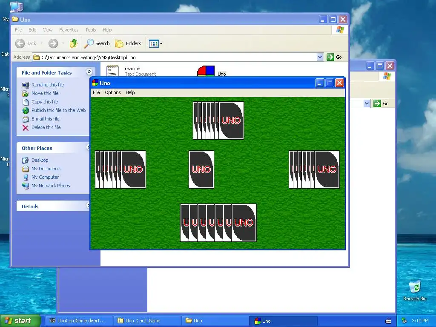Click E-mail this file
This screenshot has width=436, height=327.
[x=45, y=119]
